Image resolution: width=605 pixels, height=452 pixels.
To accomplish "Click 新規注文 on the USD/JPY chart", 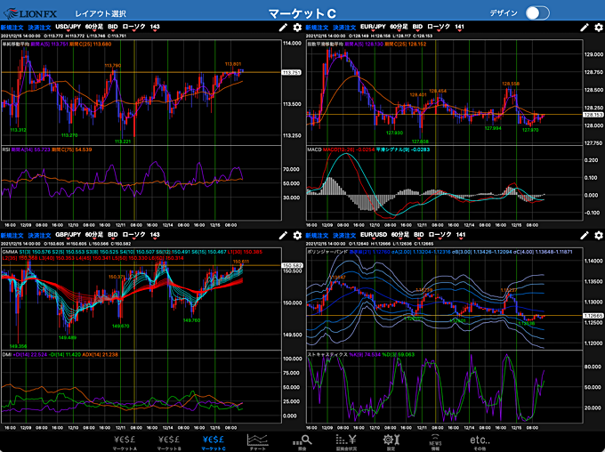I will (14, 28).
